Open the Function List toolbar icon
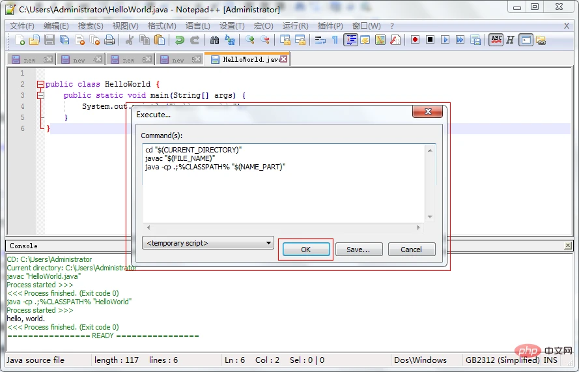Viewport: 579px width, 372px height. (x=395, y=40)
